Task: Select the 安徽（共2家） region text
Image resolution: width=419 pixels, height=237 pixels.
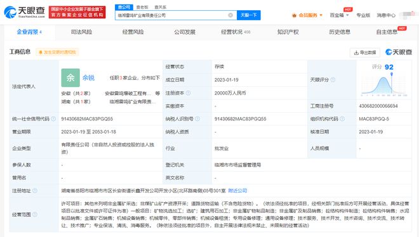Action: [x=76, y=93]
